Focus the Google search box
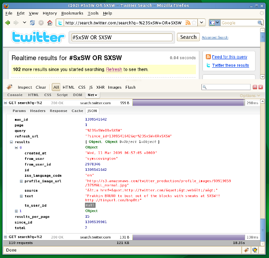Image resolution: width=269 pixels, height=258 pixels. click(x=239, y=23)
